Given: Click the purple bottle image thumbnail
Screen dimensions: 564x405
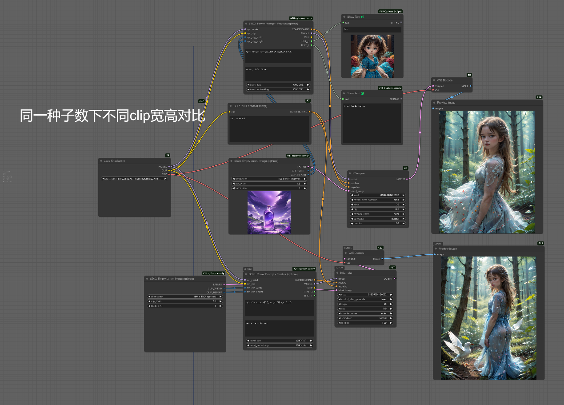Looking at the screenshot, I should click(x=269, y=212).
